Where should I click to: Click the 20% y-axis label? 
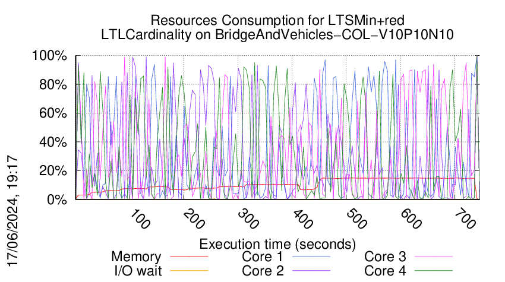[x=53, y=170]
